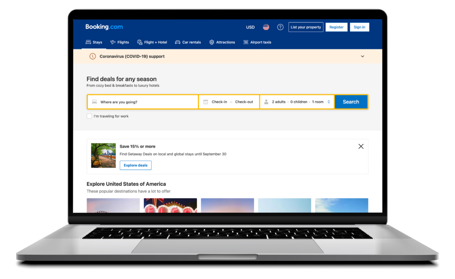The width and height of the screenshot is (455, 279).
Task: Close the Save 15% or more banner
Action: 361,147
